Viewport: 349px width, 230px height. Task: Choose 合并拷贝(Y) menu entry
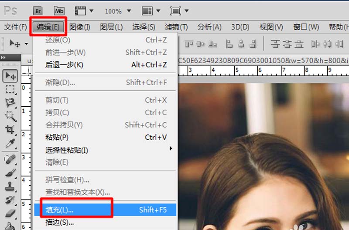pos(106,125)
